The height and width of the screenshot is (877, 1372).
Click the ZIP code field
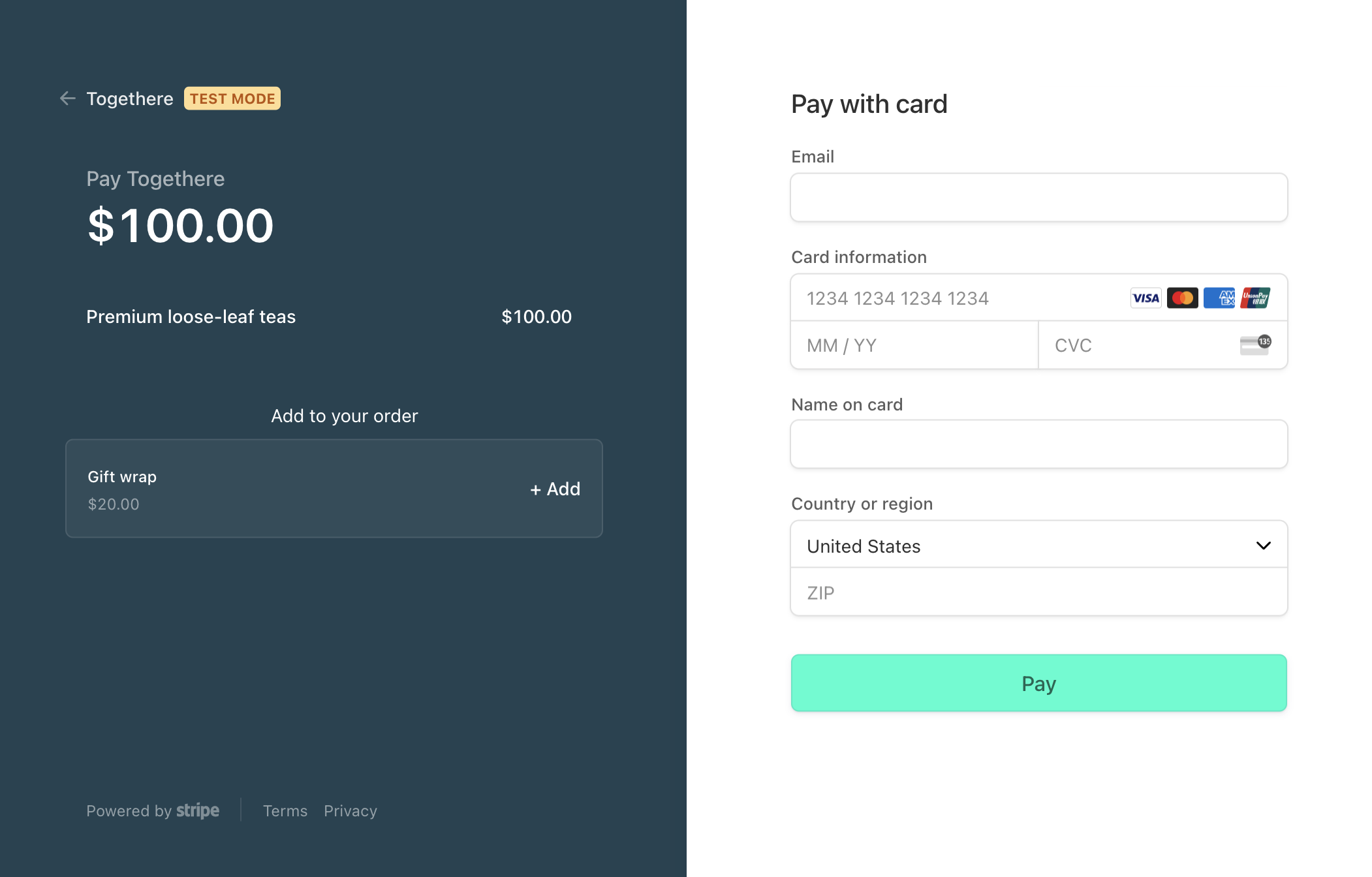[1038, 592]
